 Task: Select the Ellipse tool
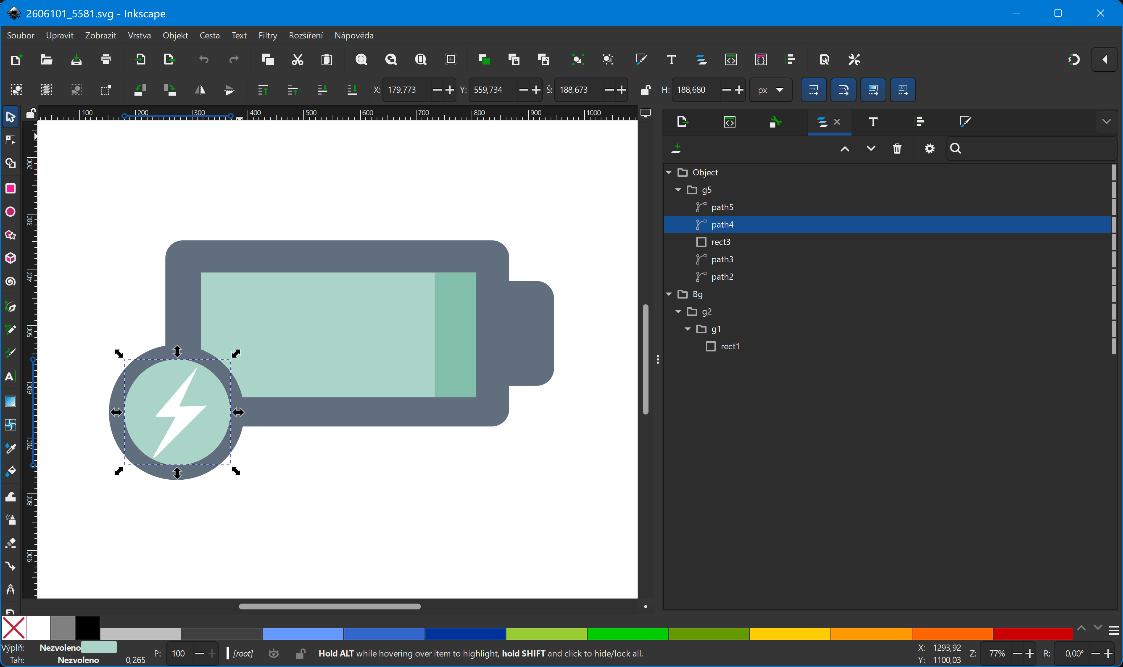11,212
